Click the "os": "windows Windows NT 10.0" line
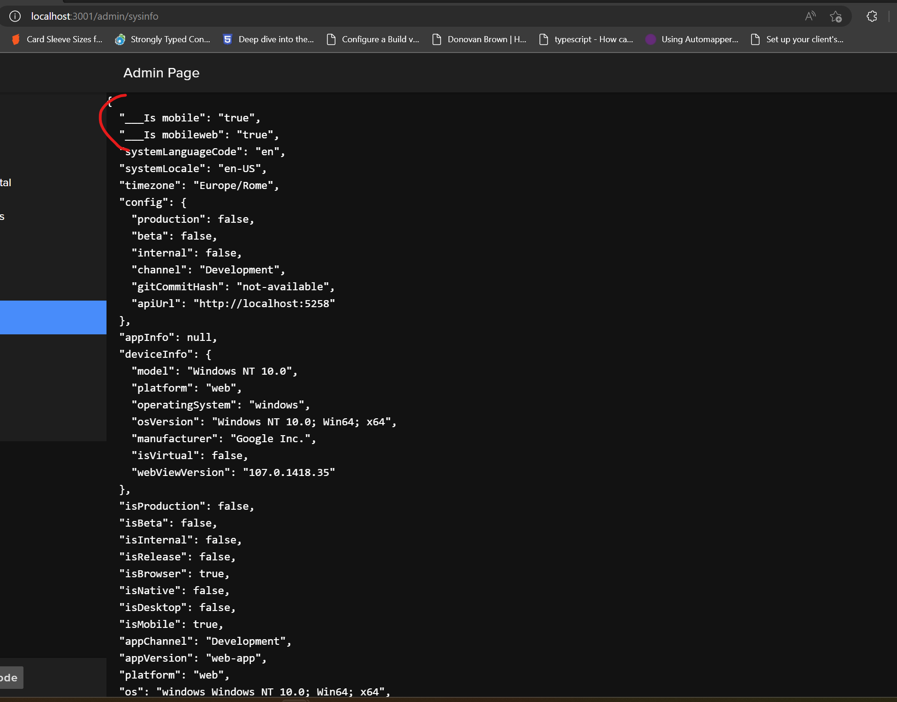897x702 pixels. pos(255,692)
